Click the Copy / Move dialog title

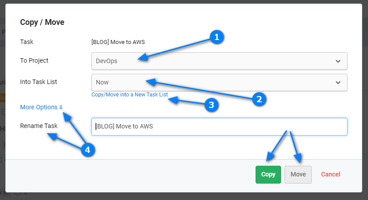pos(42,22)
